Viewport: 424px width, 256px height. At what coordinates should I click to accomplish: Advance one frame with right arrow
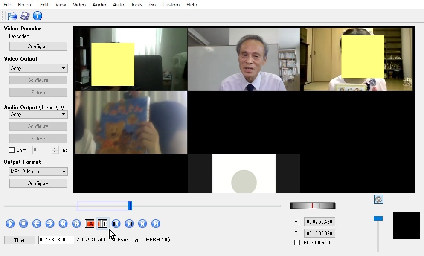tap(50, 224)
